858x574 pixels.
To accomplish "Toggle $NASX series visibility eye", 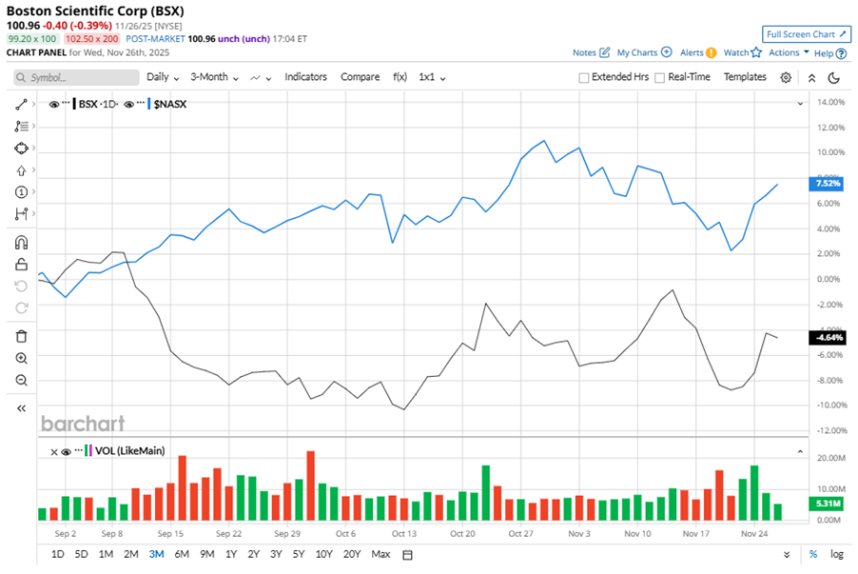I will pyautogui.click(x=129, y=104).
